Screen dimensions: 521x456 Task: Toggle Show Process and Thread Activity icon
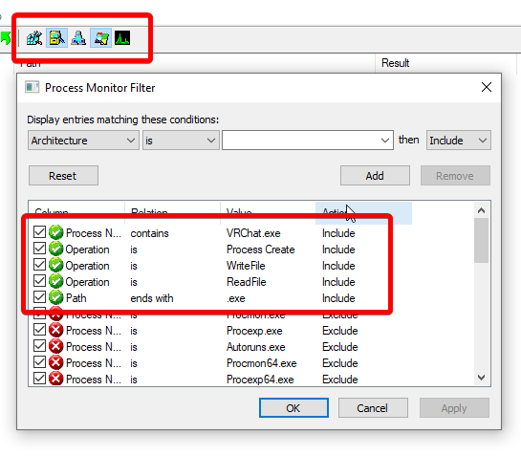point(100,38)
